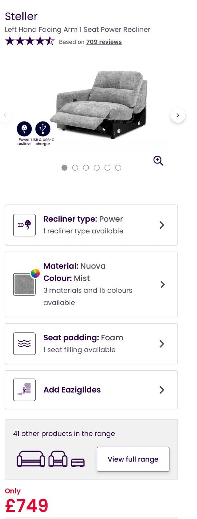The width and height of the screenshot is (197, 519).
Task: Click the Mist fabric colour swatch
Action: point(24,284)
